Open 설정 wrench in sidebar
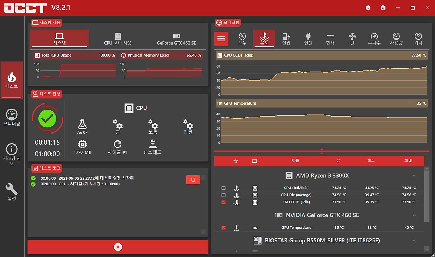 click(x=12, y=192)
